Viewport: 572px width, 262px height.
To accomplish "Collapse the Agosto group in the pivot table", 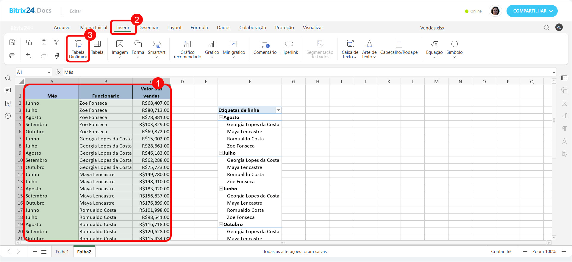I will coord(221,117).
